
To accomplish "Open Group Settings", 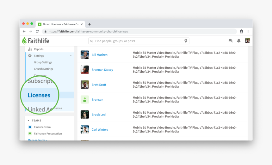I will coord(43,62).
